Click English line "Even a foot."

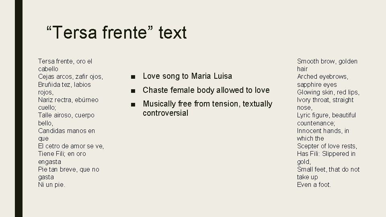(314, 185)
